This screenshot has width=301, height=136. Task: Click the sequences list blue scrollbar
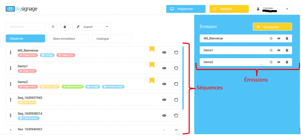tap(183, 78)
